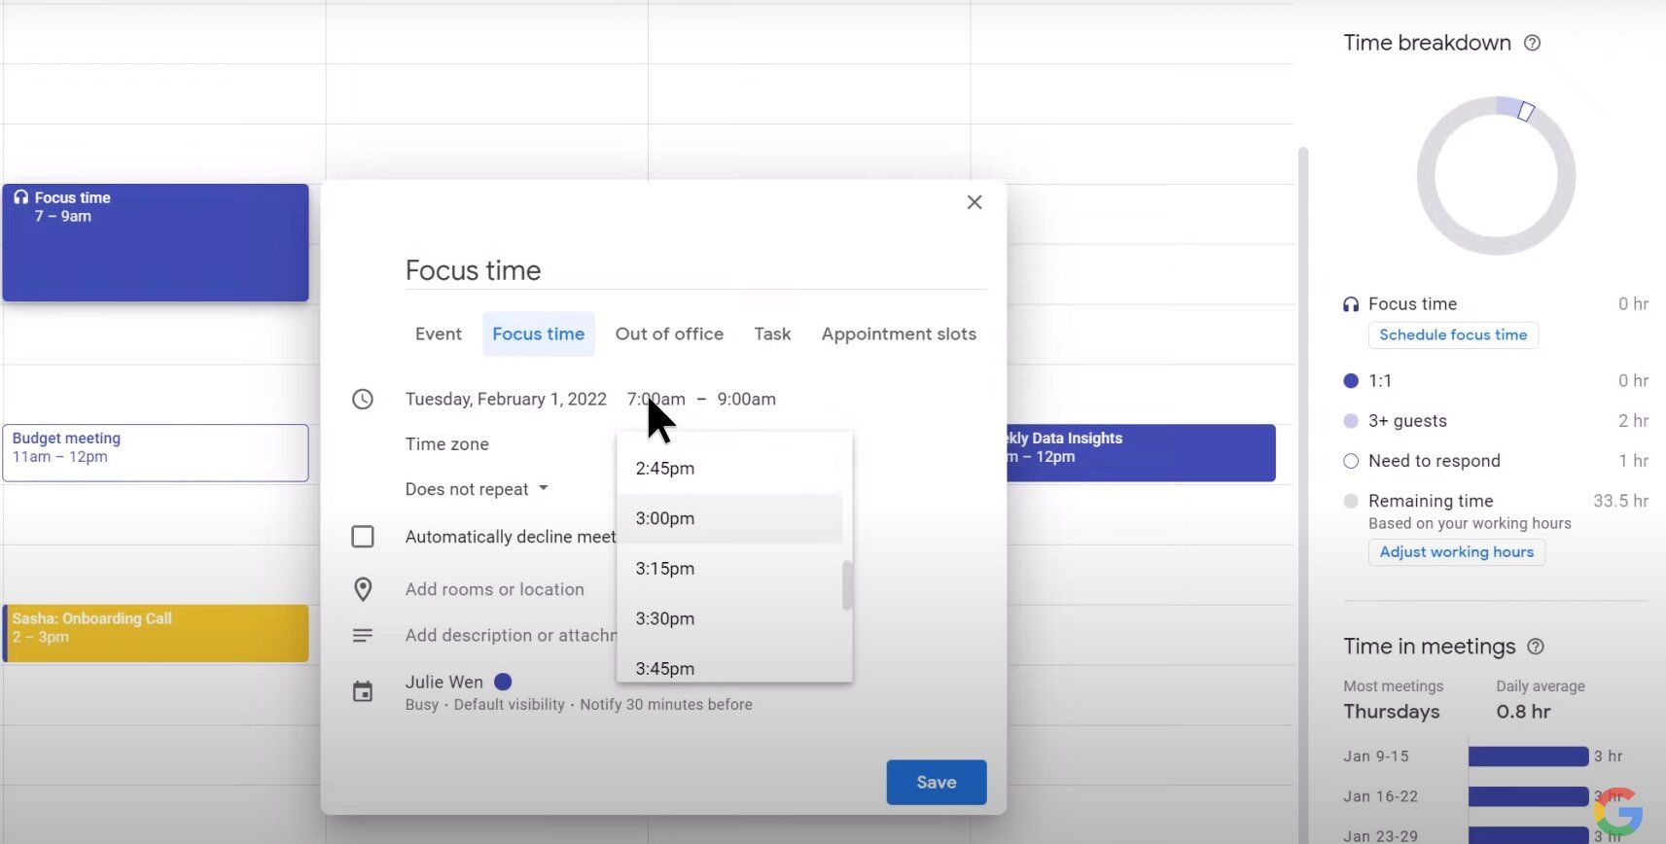The image size is (1666, 844).
Task: Switch to the Out of office tab
Action: click(669, 334)
